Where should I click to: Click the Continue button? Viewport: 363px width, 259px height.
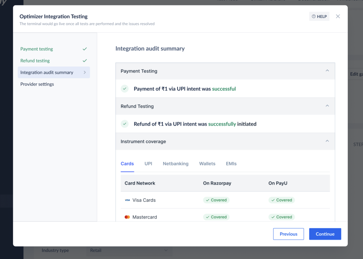pyautogui.click(x=325, y=234)
